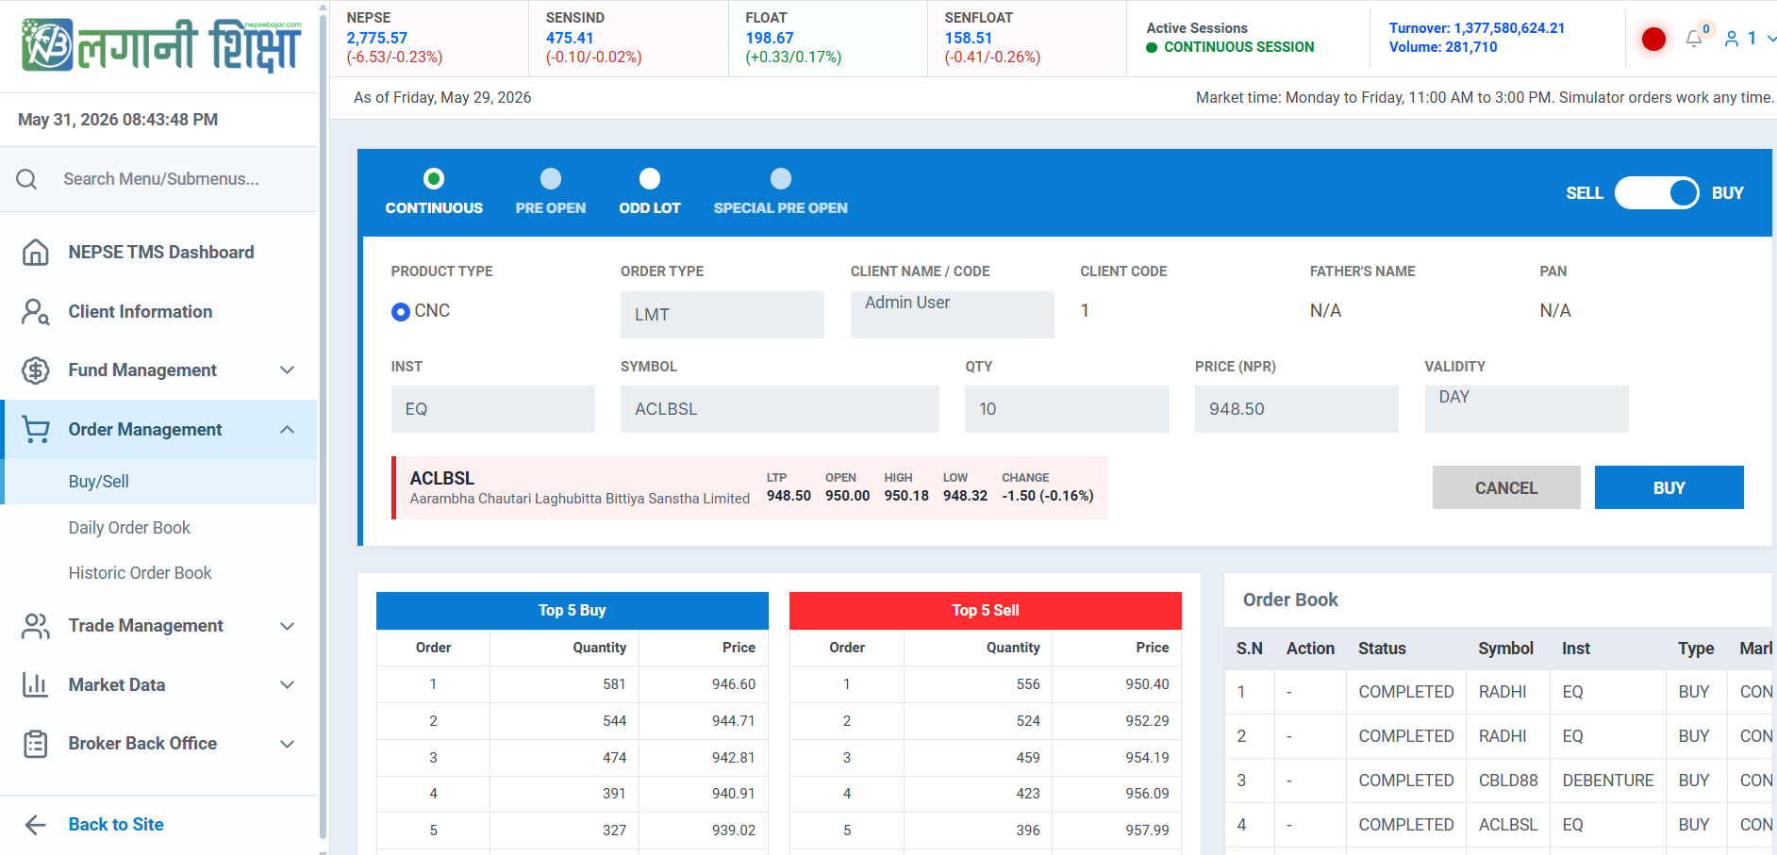This screenshot has height=855, width=1777.
Task: Open the user profile icon
Action: tap(1732, 39)
